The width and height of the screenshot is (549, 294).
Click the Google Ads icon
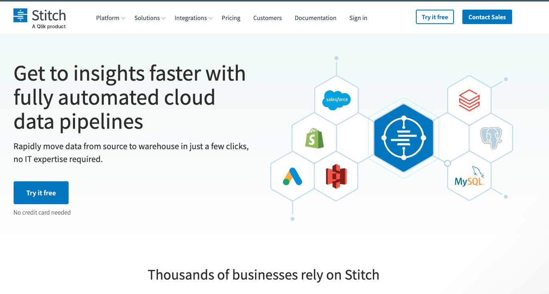(x=292, y=176)
